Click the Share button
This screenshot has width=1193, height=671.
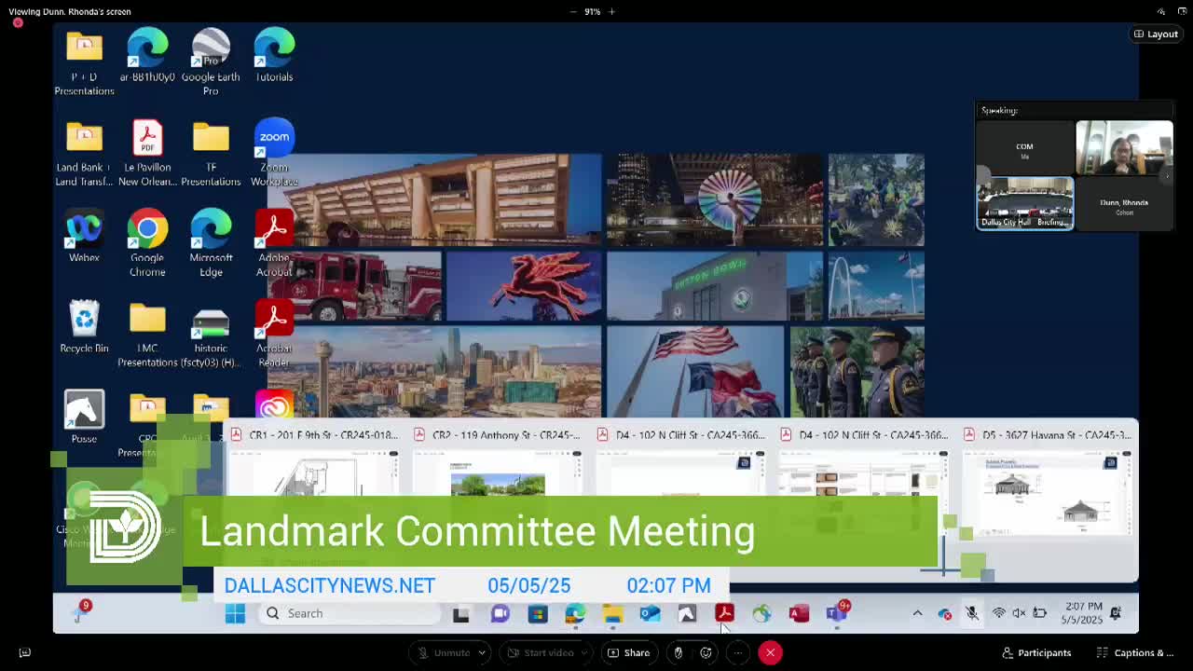628,652
